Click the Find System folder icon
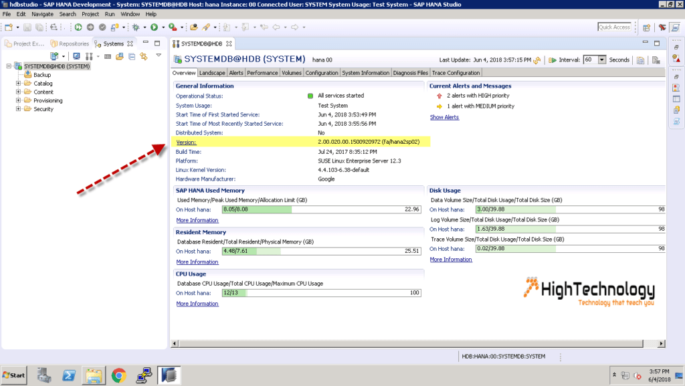This screenshot has width=685, height=386. coord(119,56)
